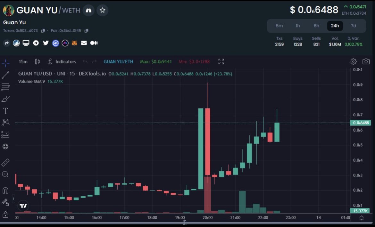The image size is (375, 227).
Task: Click the Volume SMA 9 indicator label
Action: pyautogui.click(x=31, y=81)
